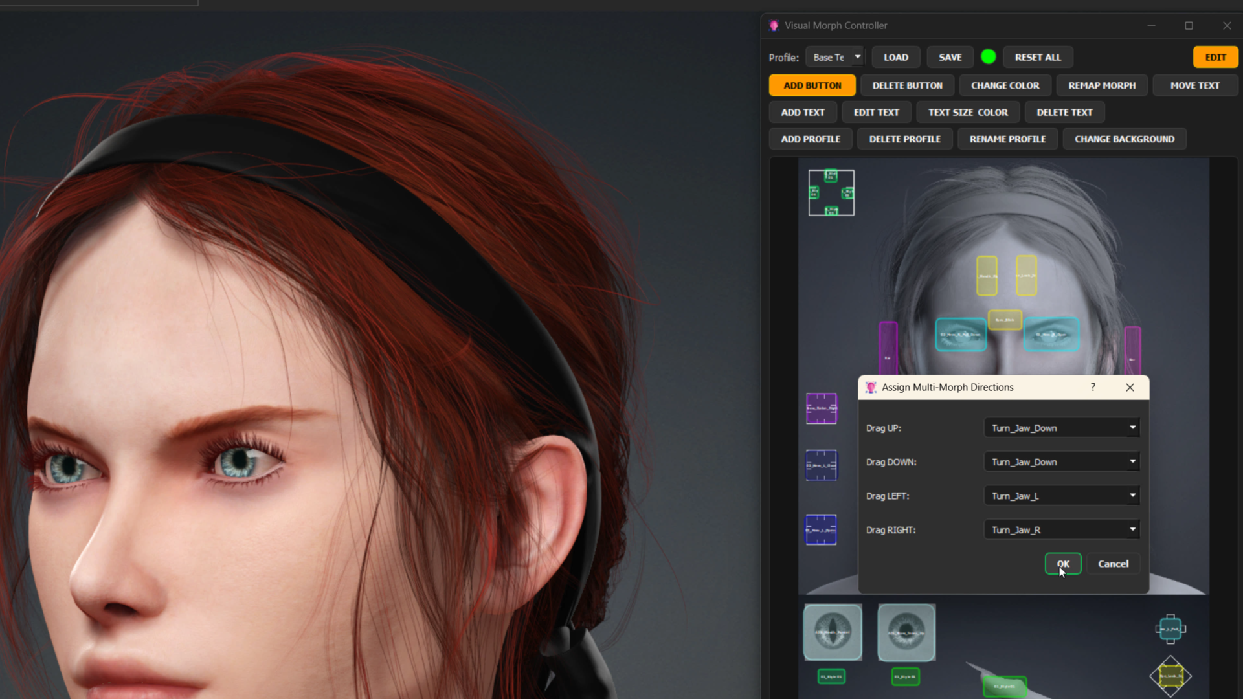
Task: Click the green status indicator circle
Action: 988,57
